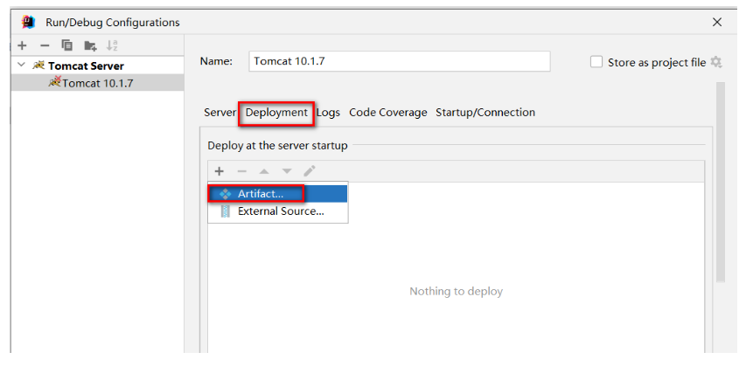This screenshot has height=380, width=746.
Task: Switch to the Server tab
Action: [220, 113]
